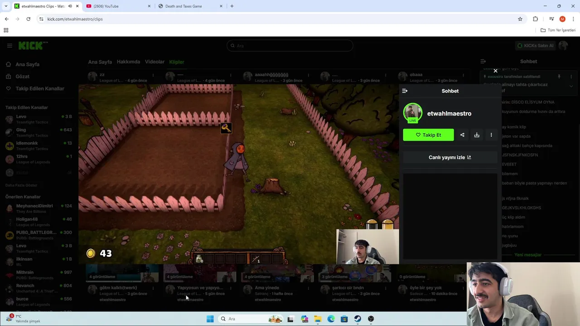Open the browser extensions puzzle icon
Image resolution: width=580 pixels, height=326 pixels.
click(x=536, y=19)
